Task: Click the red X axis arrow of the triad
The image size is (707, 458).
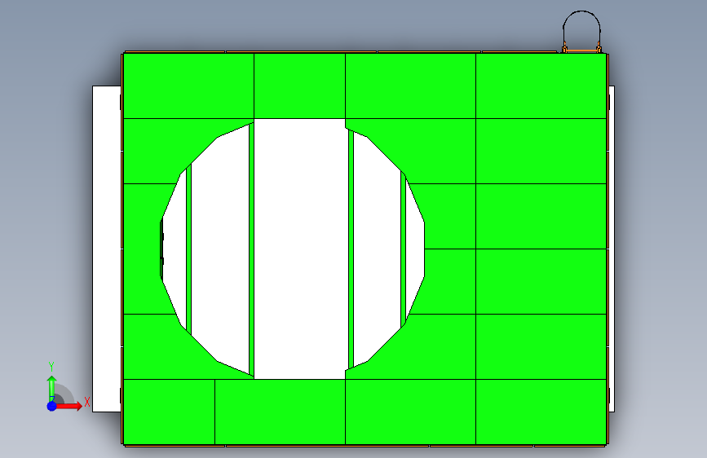Action: [x=70, y=406]
